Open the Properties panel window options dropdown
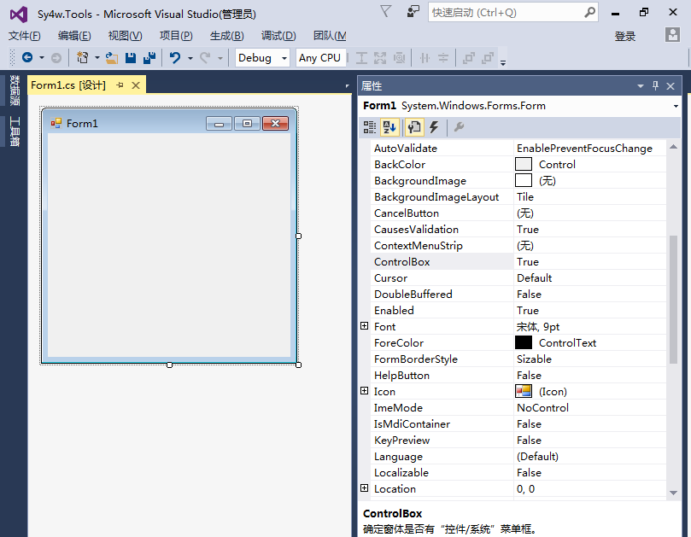The height and width of the screenshot is (537, 691). pos(641,86)
